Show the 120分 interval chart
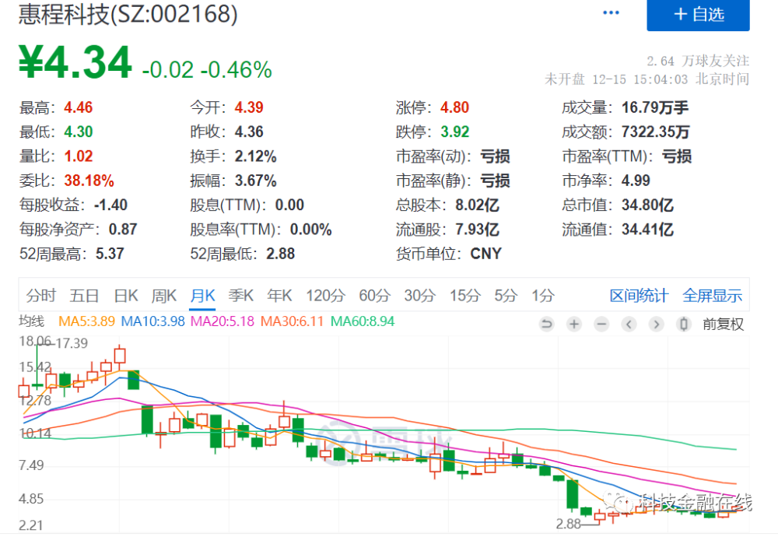778x537 pixels. pyautogui.click(x=325, y=296)
